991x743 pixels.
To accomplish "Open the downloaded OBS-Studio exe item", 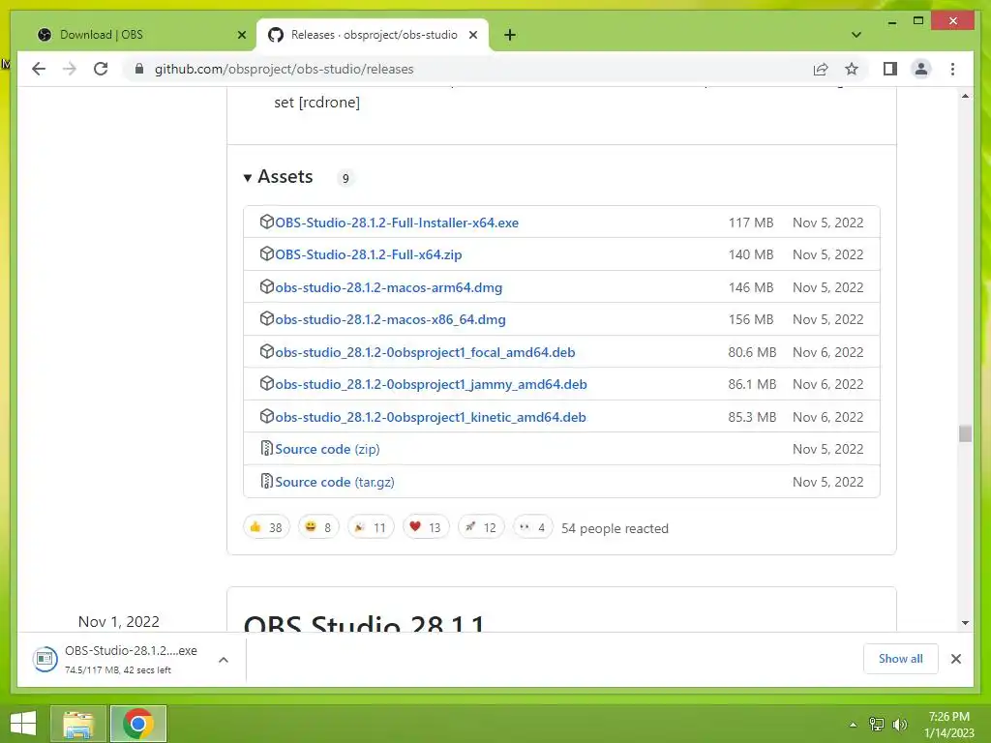I will pos(131,659).
